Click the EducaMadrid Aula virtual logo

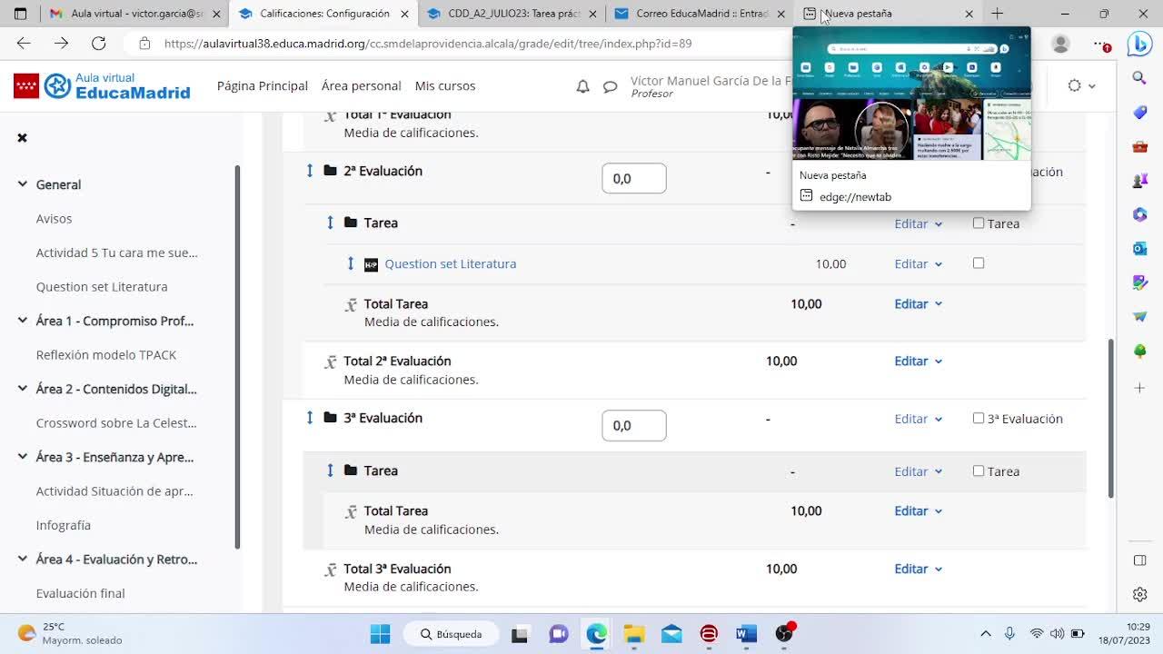[x=102, y=86]
